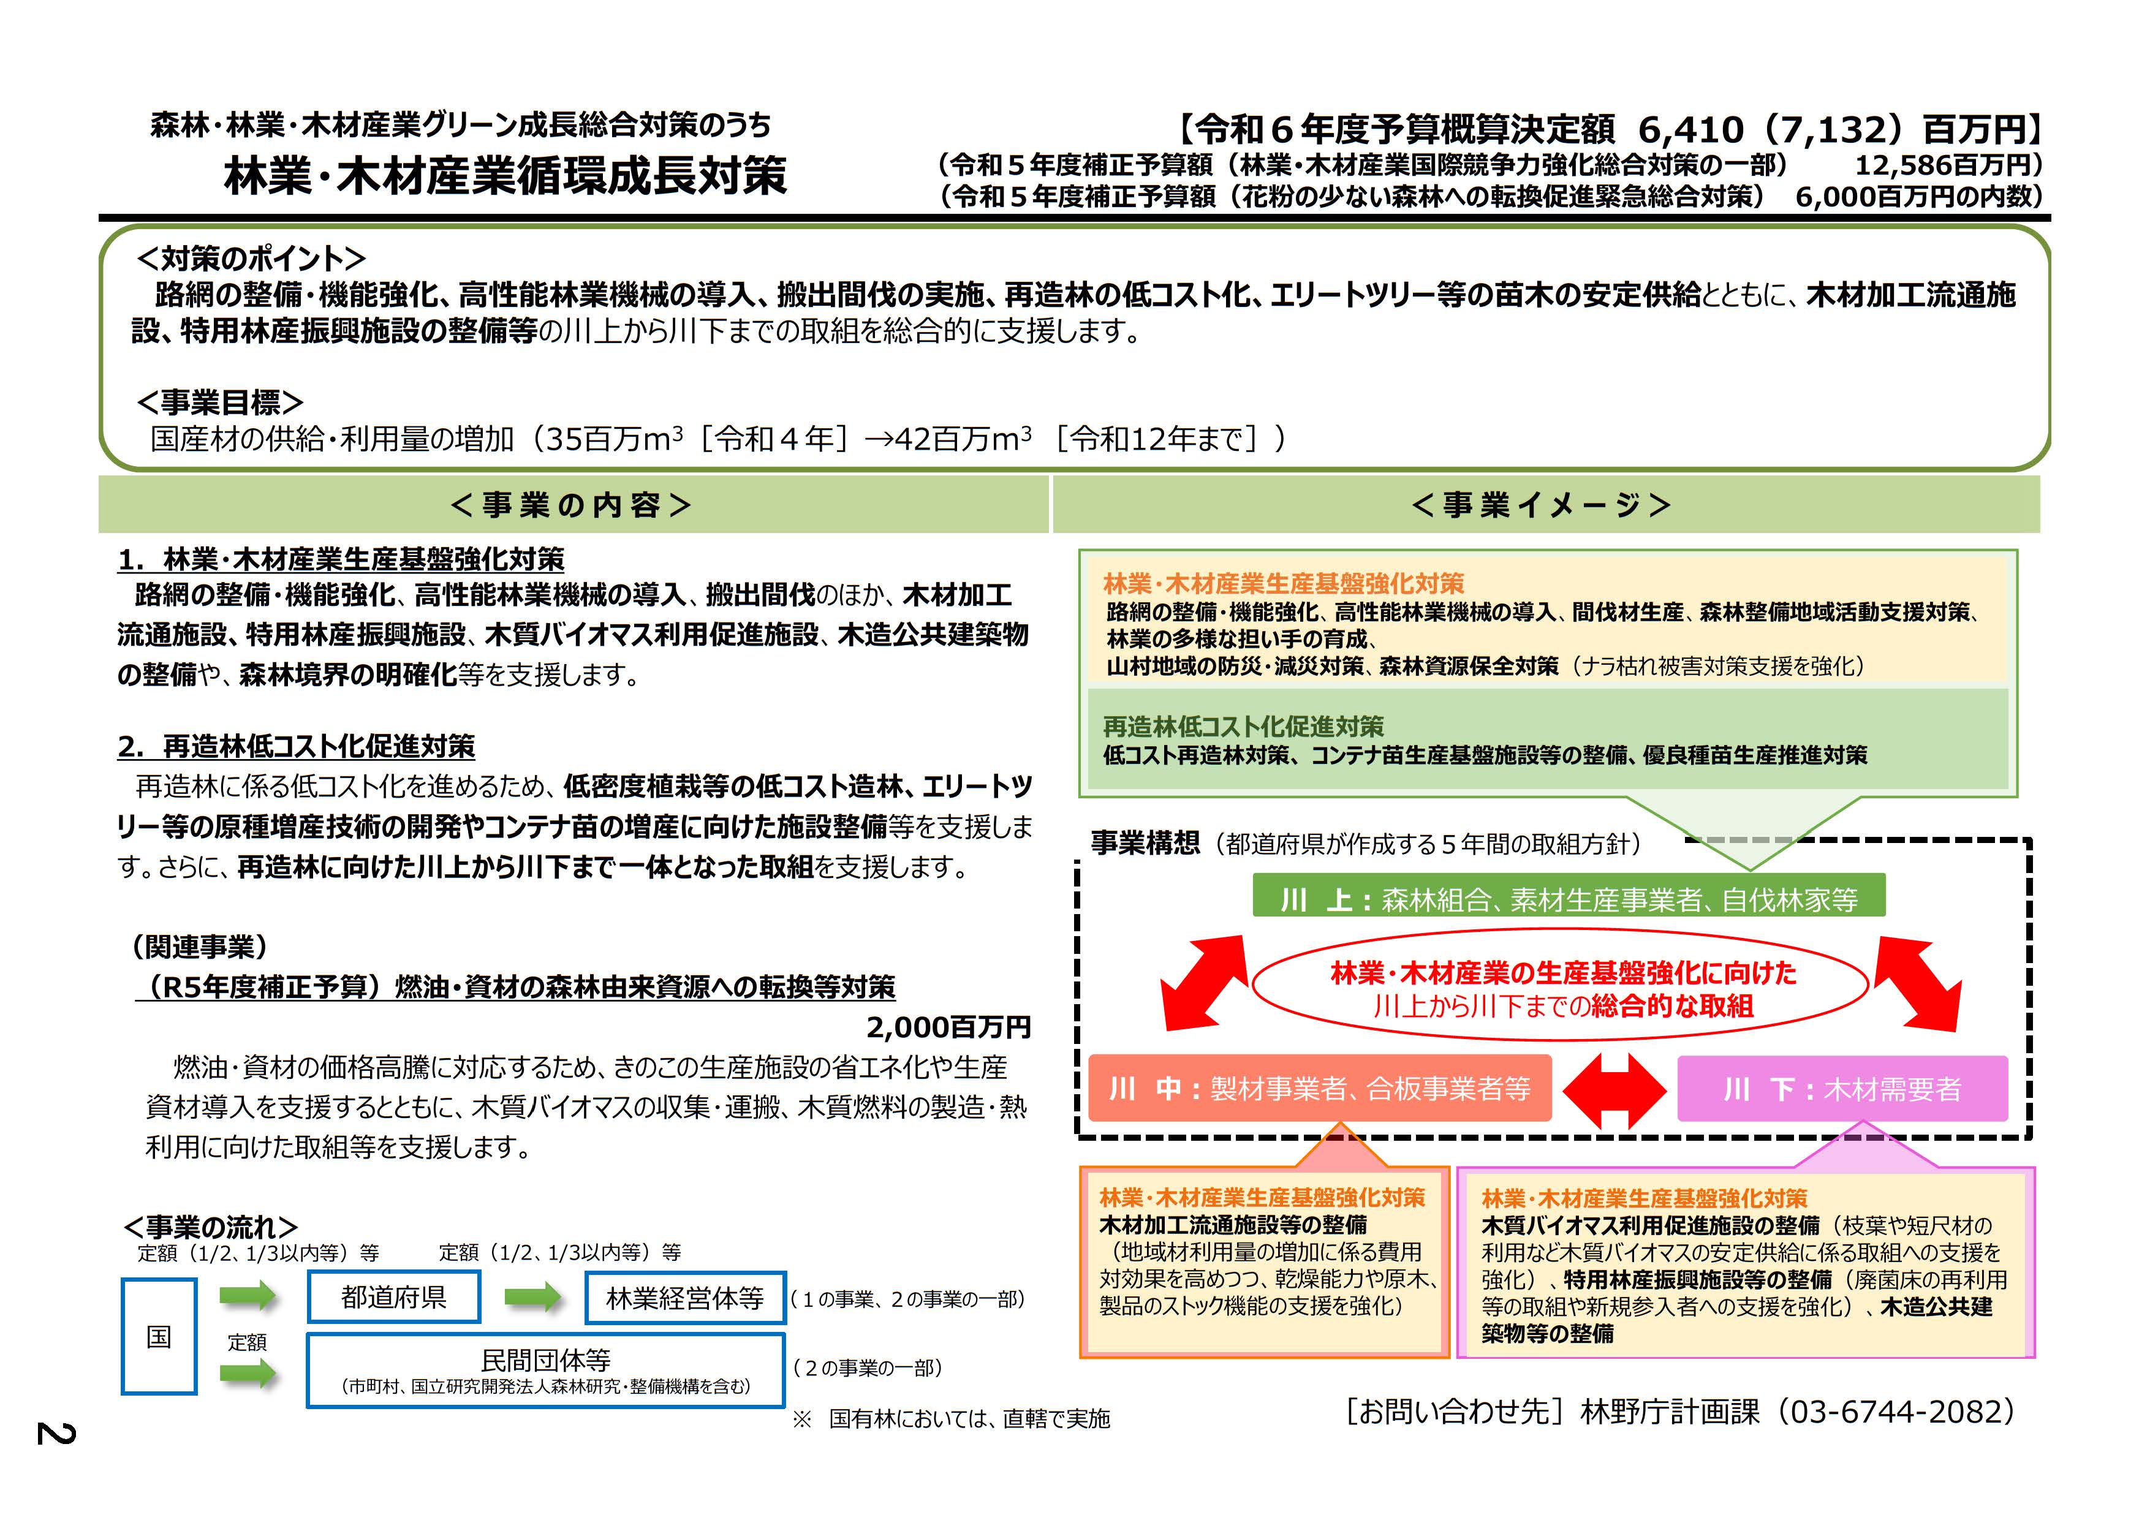Click heading 2. 再造林低コスト化促進対策

pos(296,746)
